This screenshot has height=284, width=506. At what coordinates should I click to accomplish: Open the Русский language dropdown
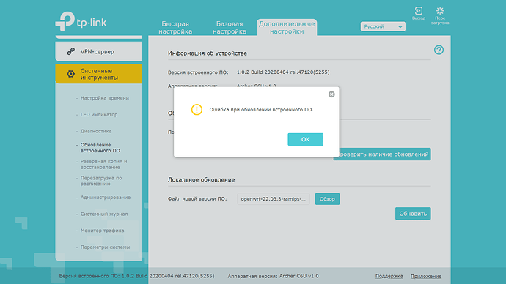point(383,27)
